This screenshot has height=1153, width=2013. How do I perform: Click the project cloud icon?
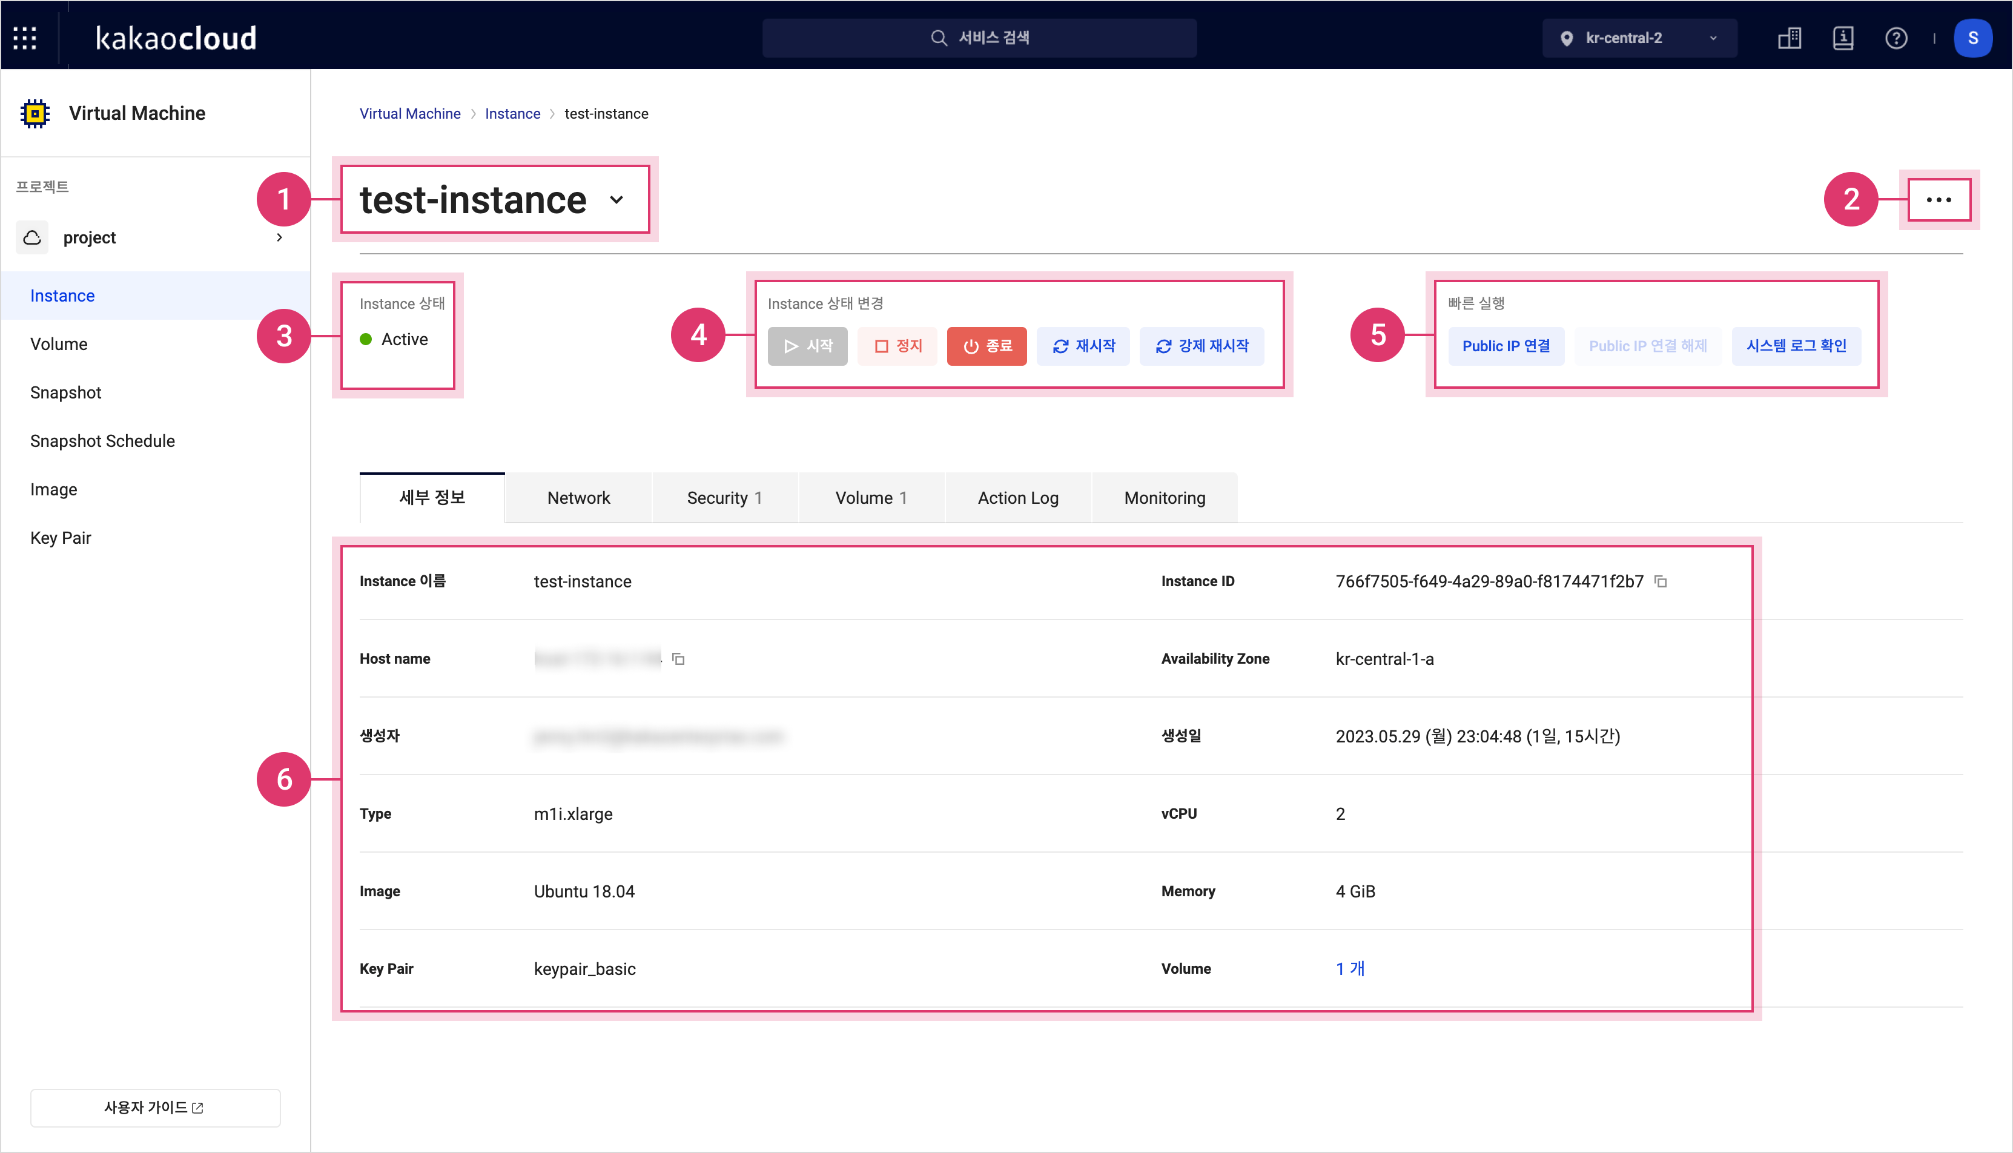click(33, 237)
